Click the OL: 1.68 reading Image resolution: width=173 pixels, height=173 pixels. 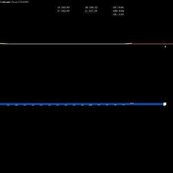(x=118, y=15)
